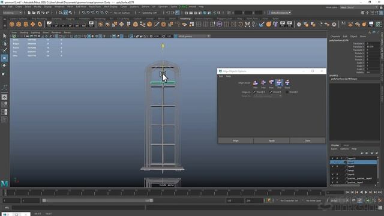This screenshot has width=384, height=216.
Task: Open the Edit Mesh menu
Action: [81, 7]
